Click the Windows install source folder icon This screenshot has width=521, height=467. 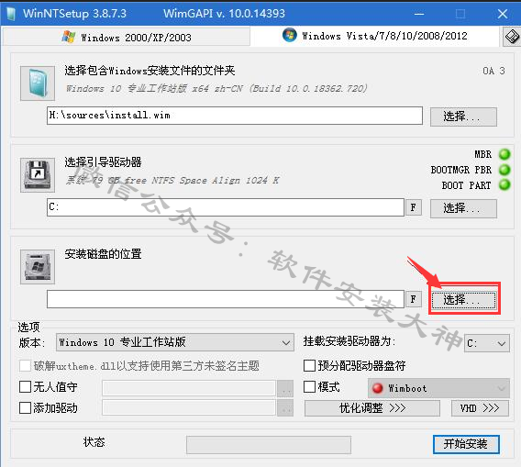[x=38, y=83]
